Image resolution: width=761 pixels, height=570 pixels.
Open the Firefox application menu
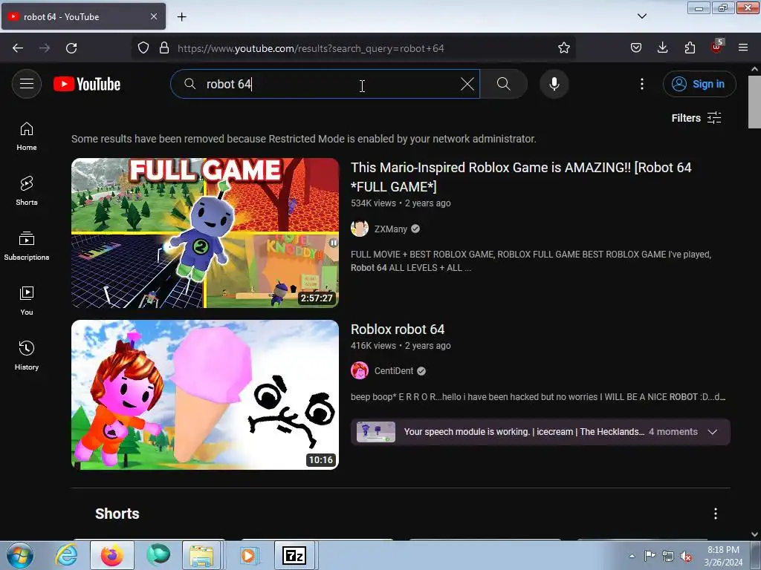pyautogui.click(x=743, y=48)
